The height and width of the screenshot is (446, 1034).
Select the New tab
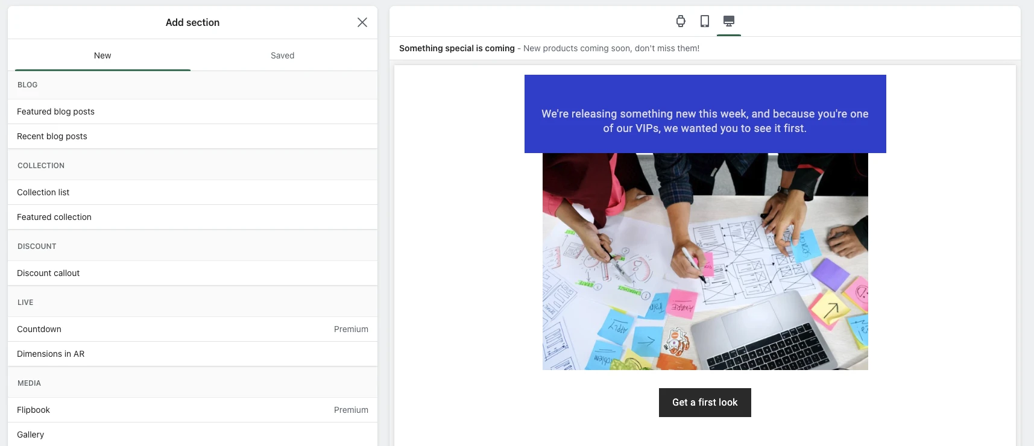point(102,55)
